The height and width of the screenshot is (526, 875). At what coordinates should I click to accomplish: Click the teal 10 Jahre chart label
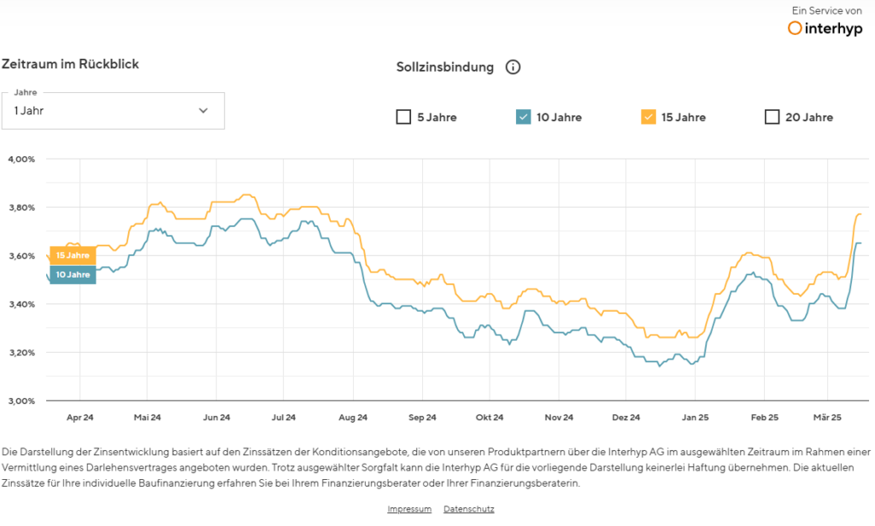tap(73, 274)
